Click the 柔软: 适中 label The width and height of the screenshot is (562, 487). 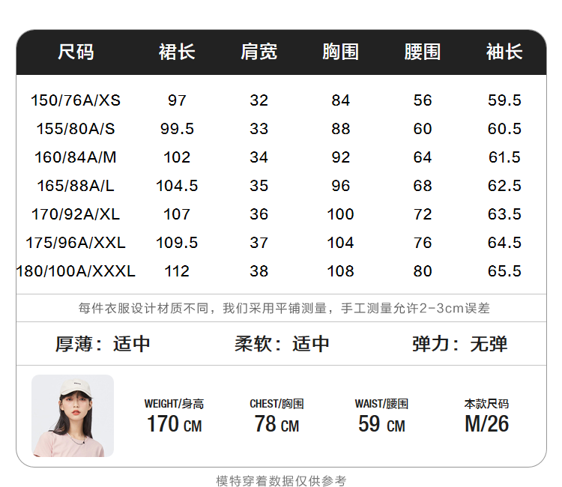click(282, 344)
